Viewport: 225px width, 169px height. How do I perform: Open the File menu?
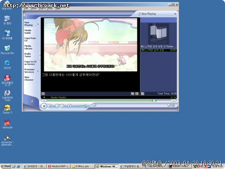(26, 9)
